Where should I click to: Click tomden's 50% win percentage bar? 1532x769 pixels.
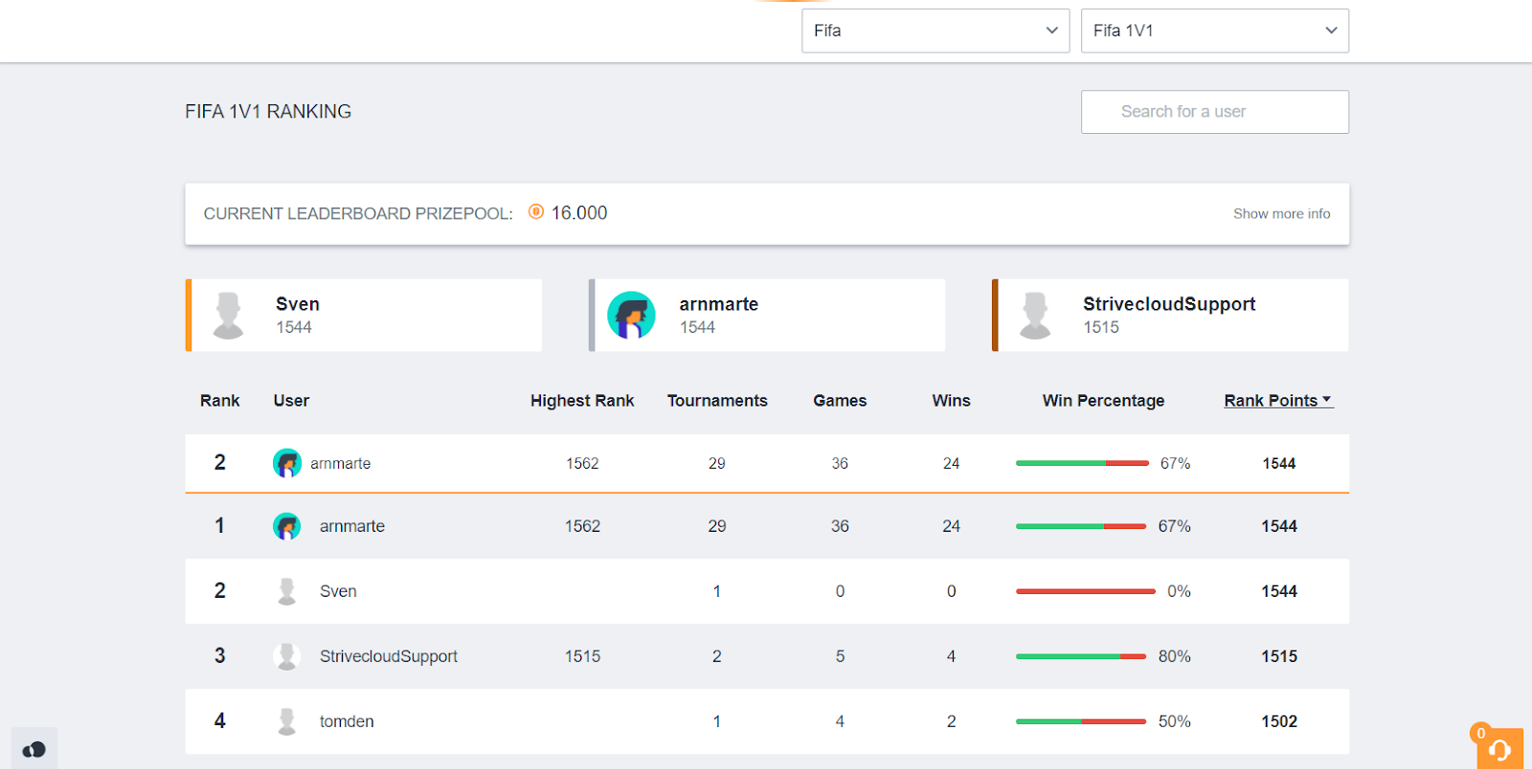(x=1080, y=721)
